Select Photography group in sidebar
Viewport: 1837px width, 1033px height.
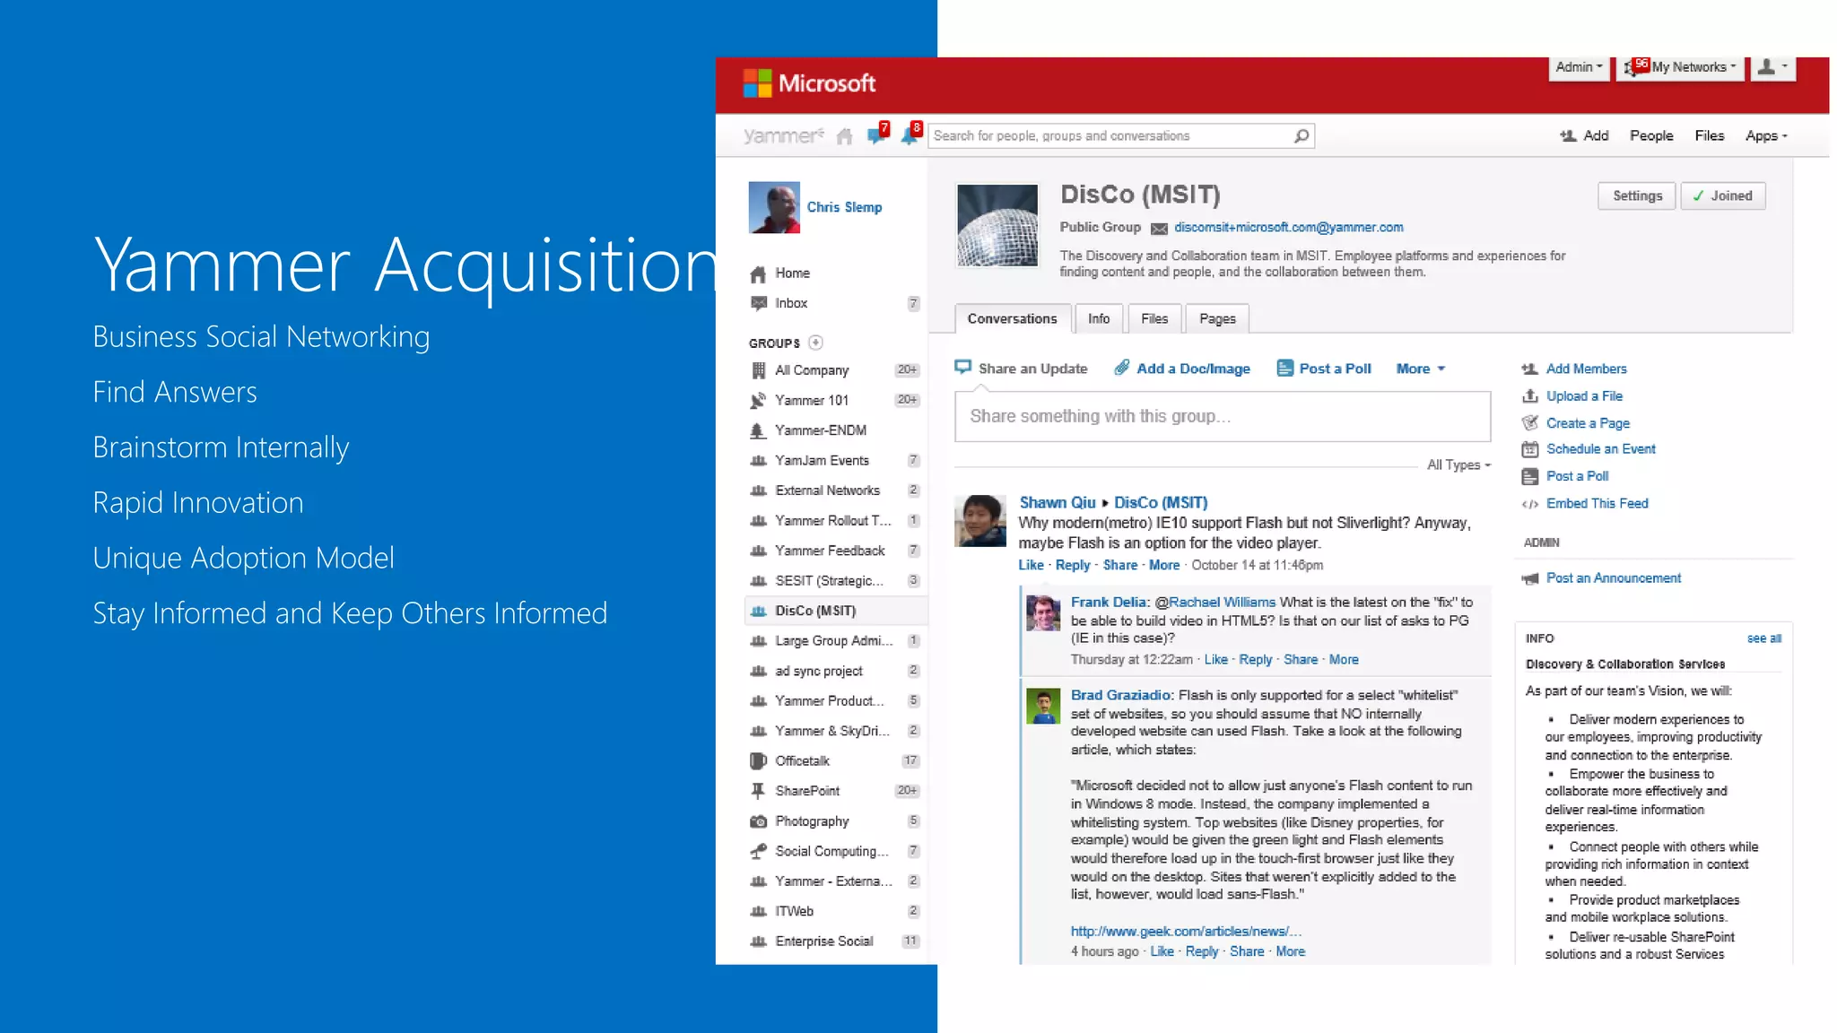[811, 821]
